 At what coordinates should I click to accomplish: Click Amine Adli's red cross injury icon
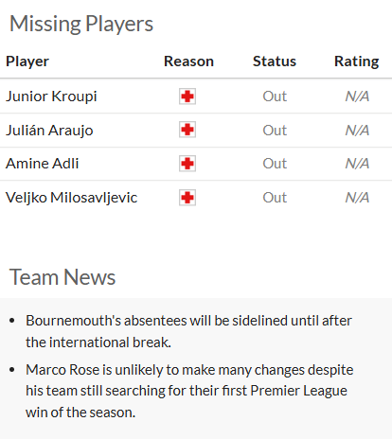pos(187,164)
